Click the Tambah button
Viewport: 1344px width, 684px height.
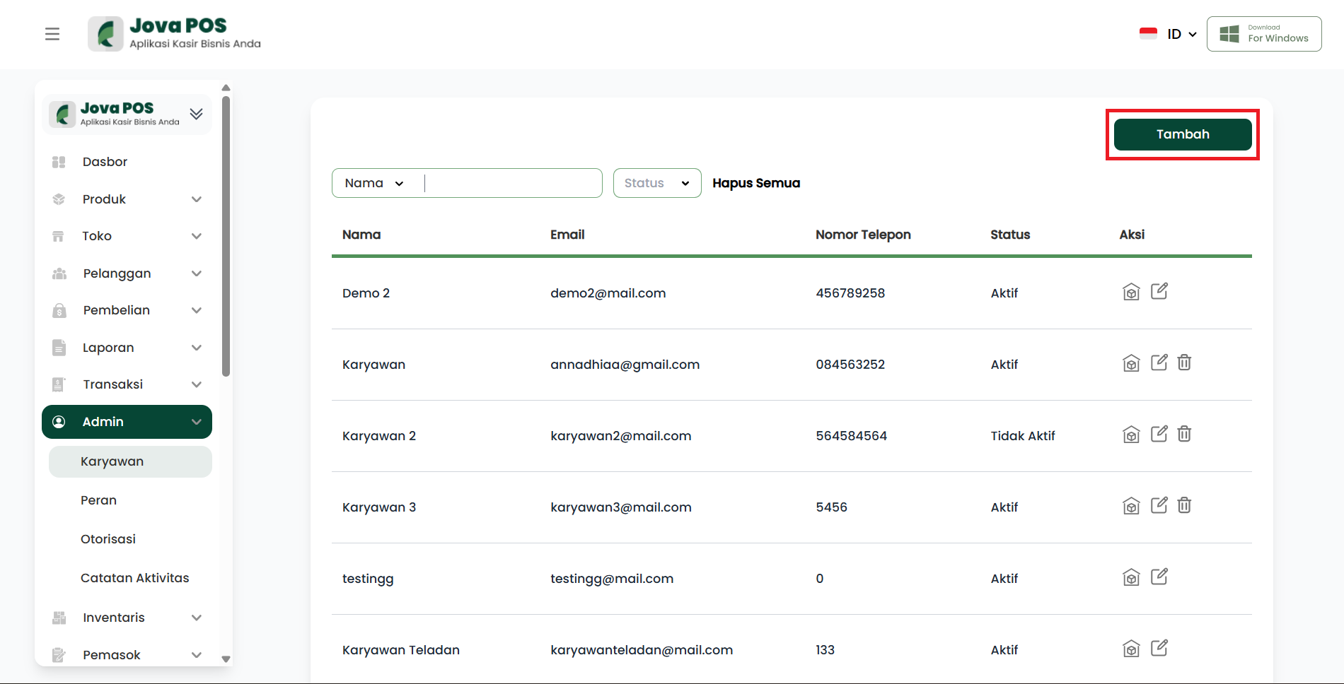coord(1182,134)
